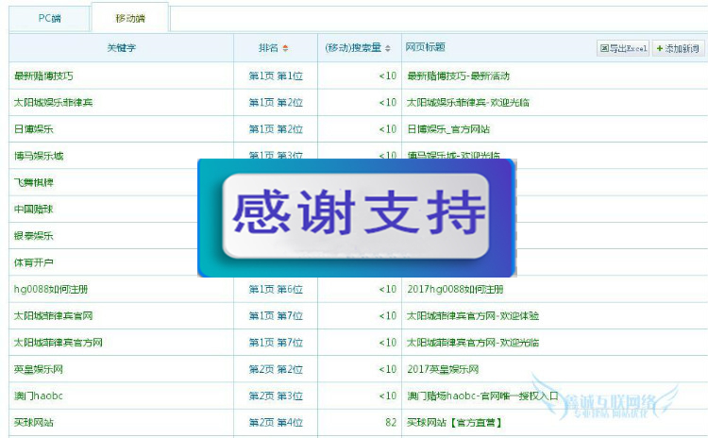The width and height of the screenshot is (708, 438).
Task: Click ranking 第1页 第6位
Action: click(276, 289)
